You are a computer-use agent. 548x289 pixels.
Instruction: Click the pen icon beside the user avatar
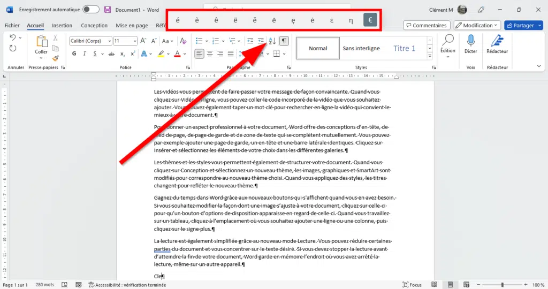pyautogui.click(x=481, y=10)
